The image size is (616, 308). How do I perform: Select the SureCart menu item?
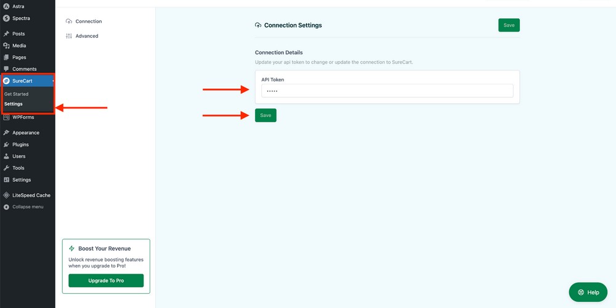(28, 81)
